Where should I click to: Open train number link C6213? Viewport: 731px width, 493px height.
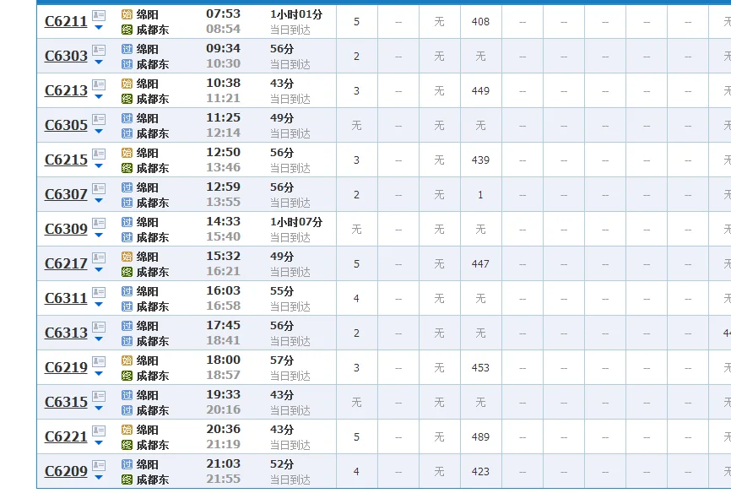(66, 91)
